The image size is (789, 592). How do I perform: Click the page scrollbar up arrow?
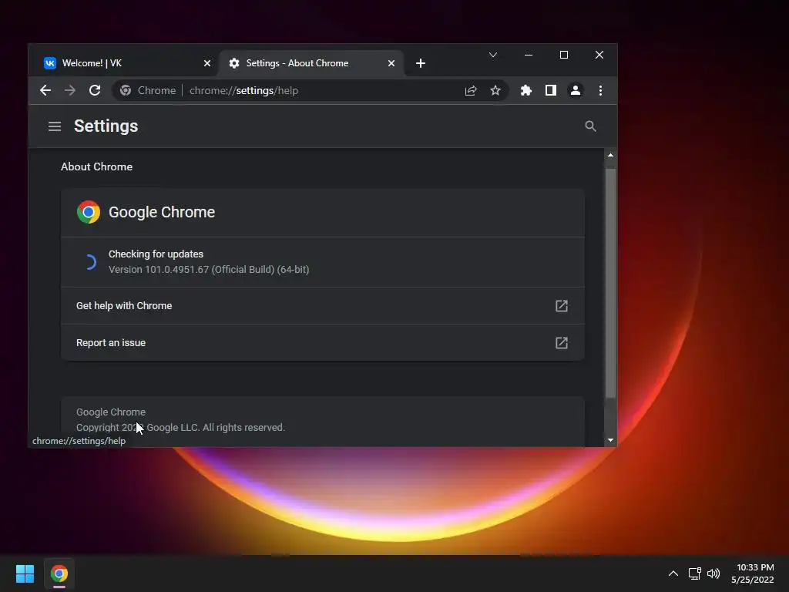click(x=610, y=155)
